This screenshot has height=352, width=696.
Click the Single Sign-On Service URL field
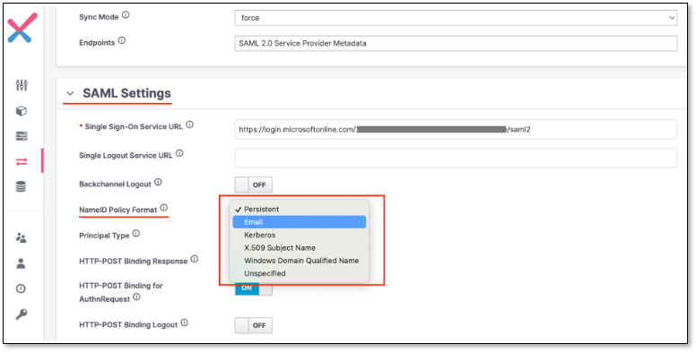click(x=456, y=130)
